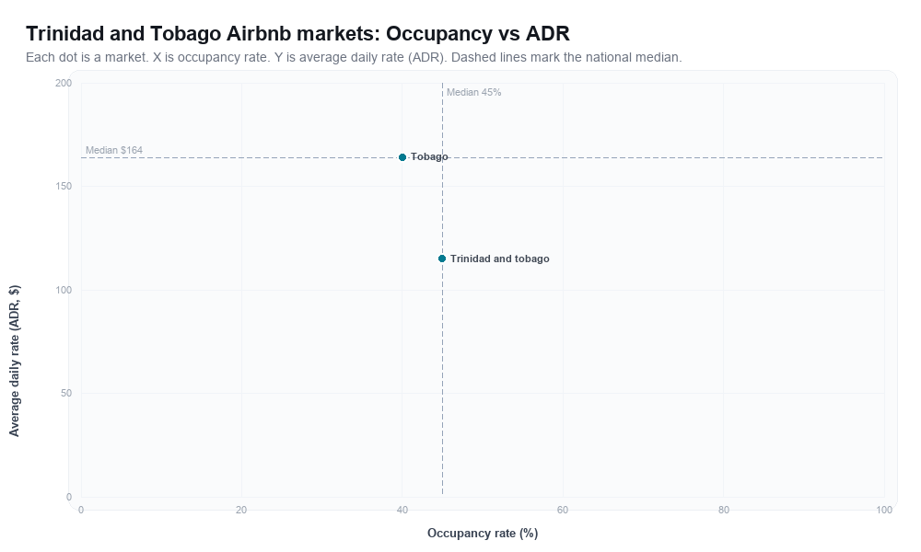Click the chart title about Occupancy vs ADR
Screen dimensions: 921x552
click(x=297, y=33)
